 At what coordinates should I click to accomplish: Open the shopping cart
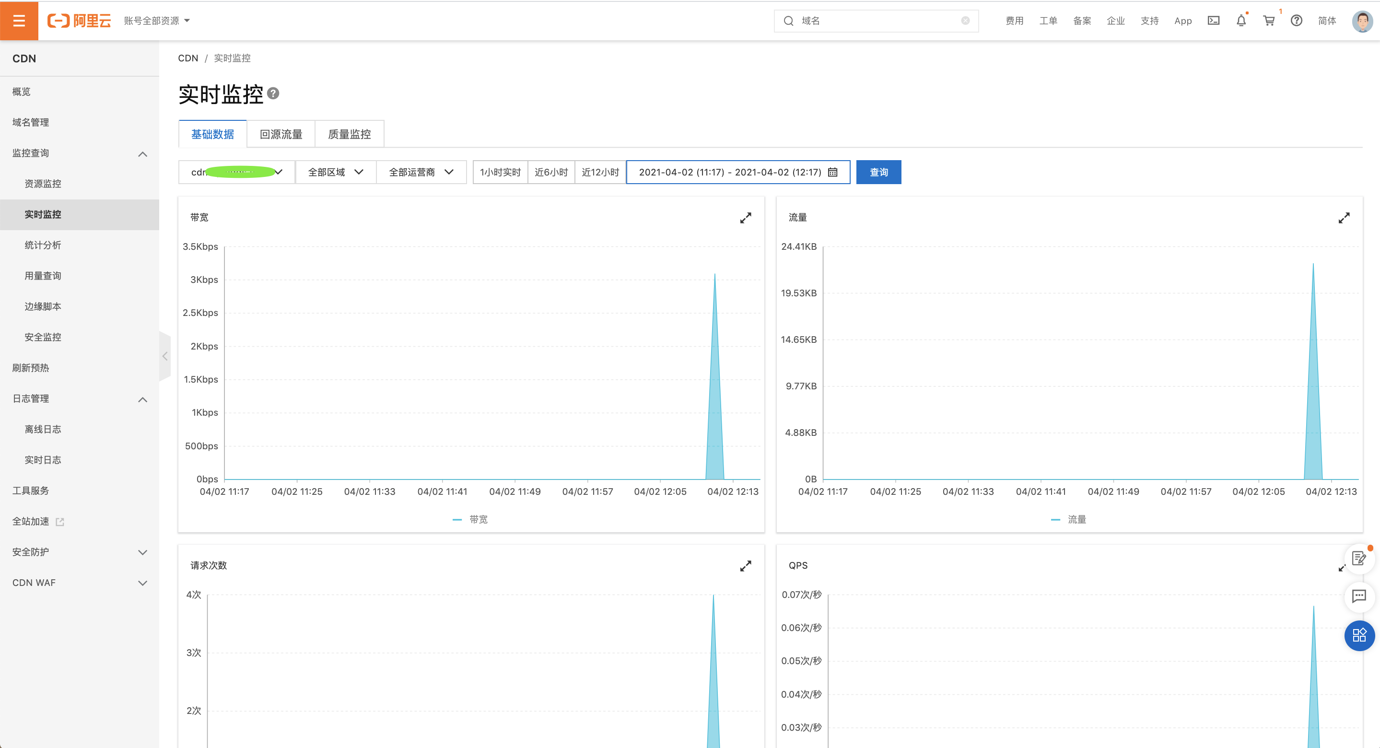(1269, 20)
